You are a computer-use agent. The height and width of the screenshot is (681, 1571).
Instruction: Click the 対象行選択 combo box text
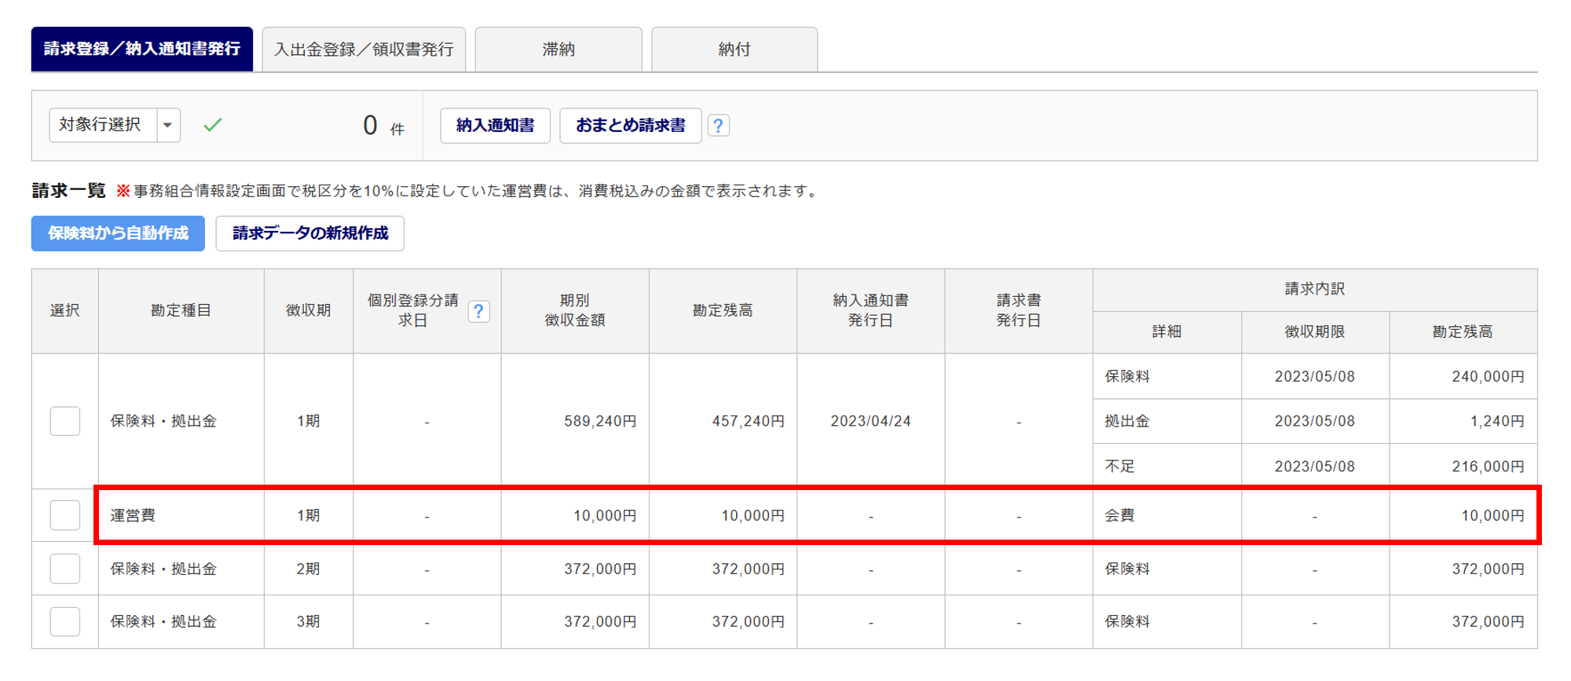coord(102,125)
